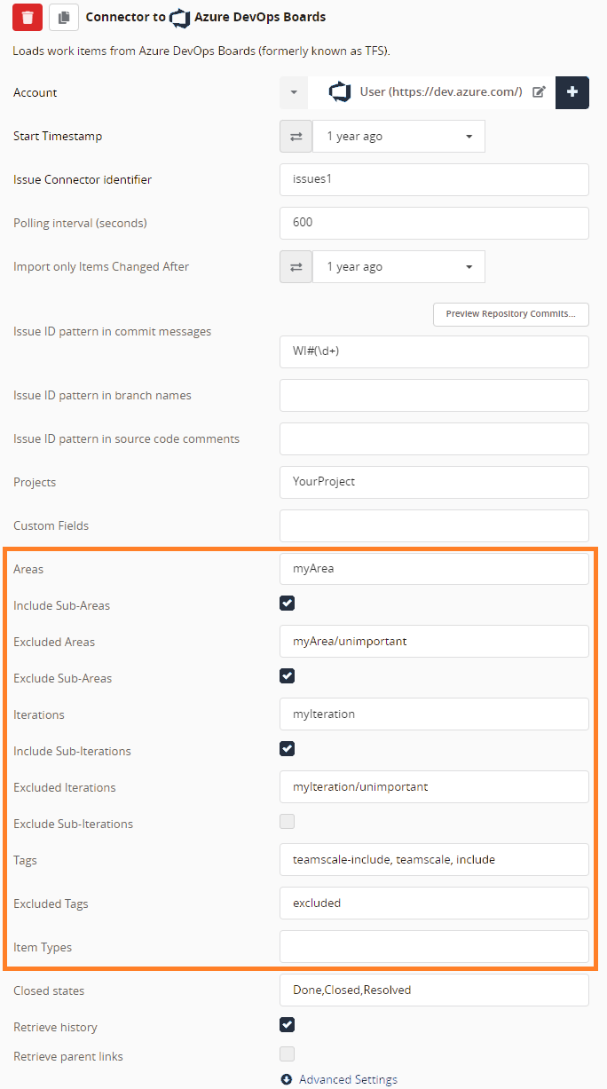This screenshot has width=607, height=1089.
Task: Focus the Areas field containing myArea
Action: coord(434,569)
